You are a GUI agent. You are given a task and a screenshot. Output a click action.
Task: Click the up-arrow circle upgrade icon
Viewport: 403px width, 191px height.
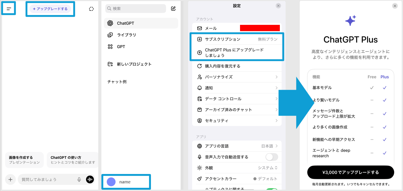pos(200,53)
